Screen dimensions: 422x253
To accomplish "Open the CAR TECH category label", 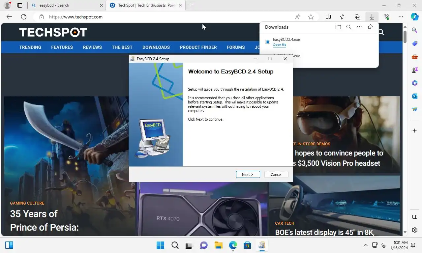I will 285,223.
